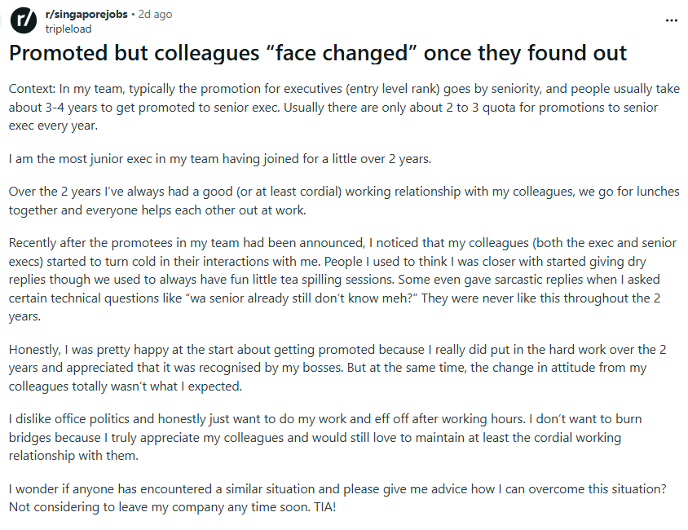Click the "2d ago" post timestamp
This screenshot has height=530, width=688.
pyautogui.click(x=157, y=15)
